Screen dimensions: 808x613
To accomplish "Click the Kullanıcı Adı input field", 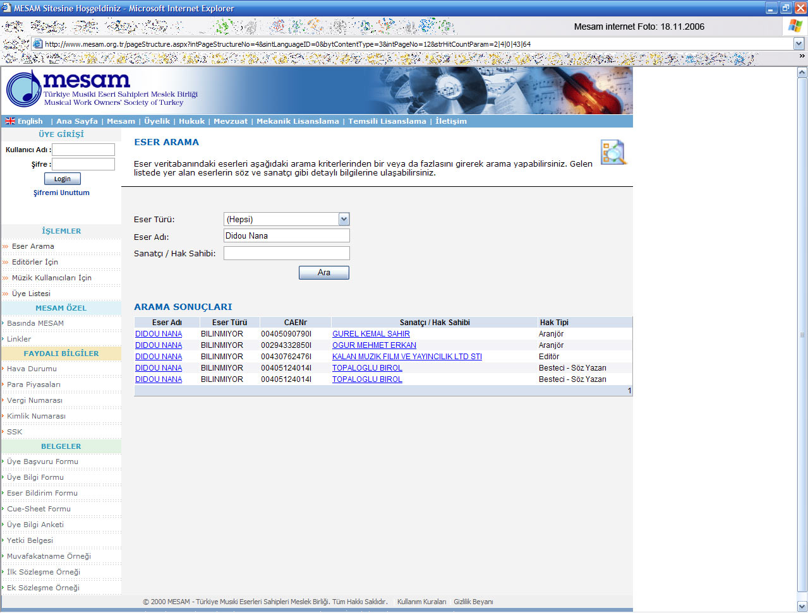I will point(83,150).
